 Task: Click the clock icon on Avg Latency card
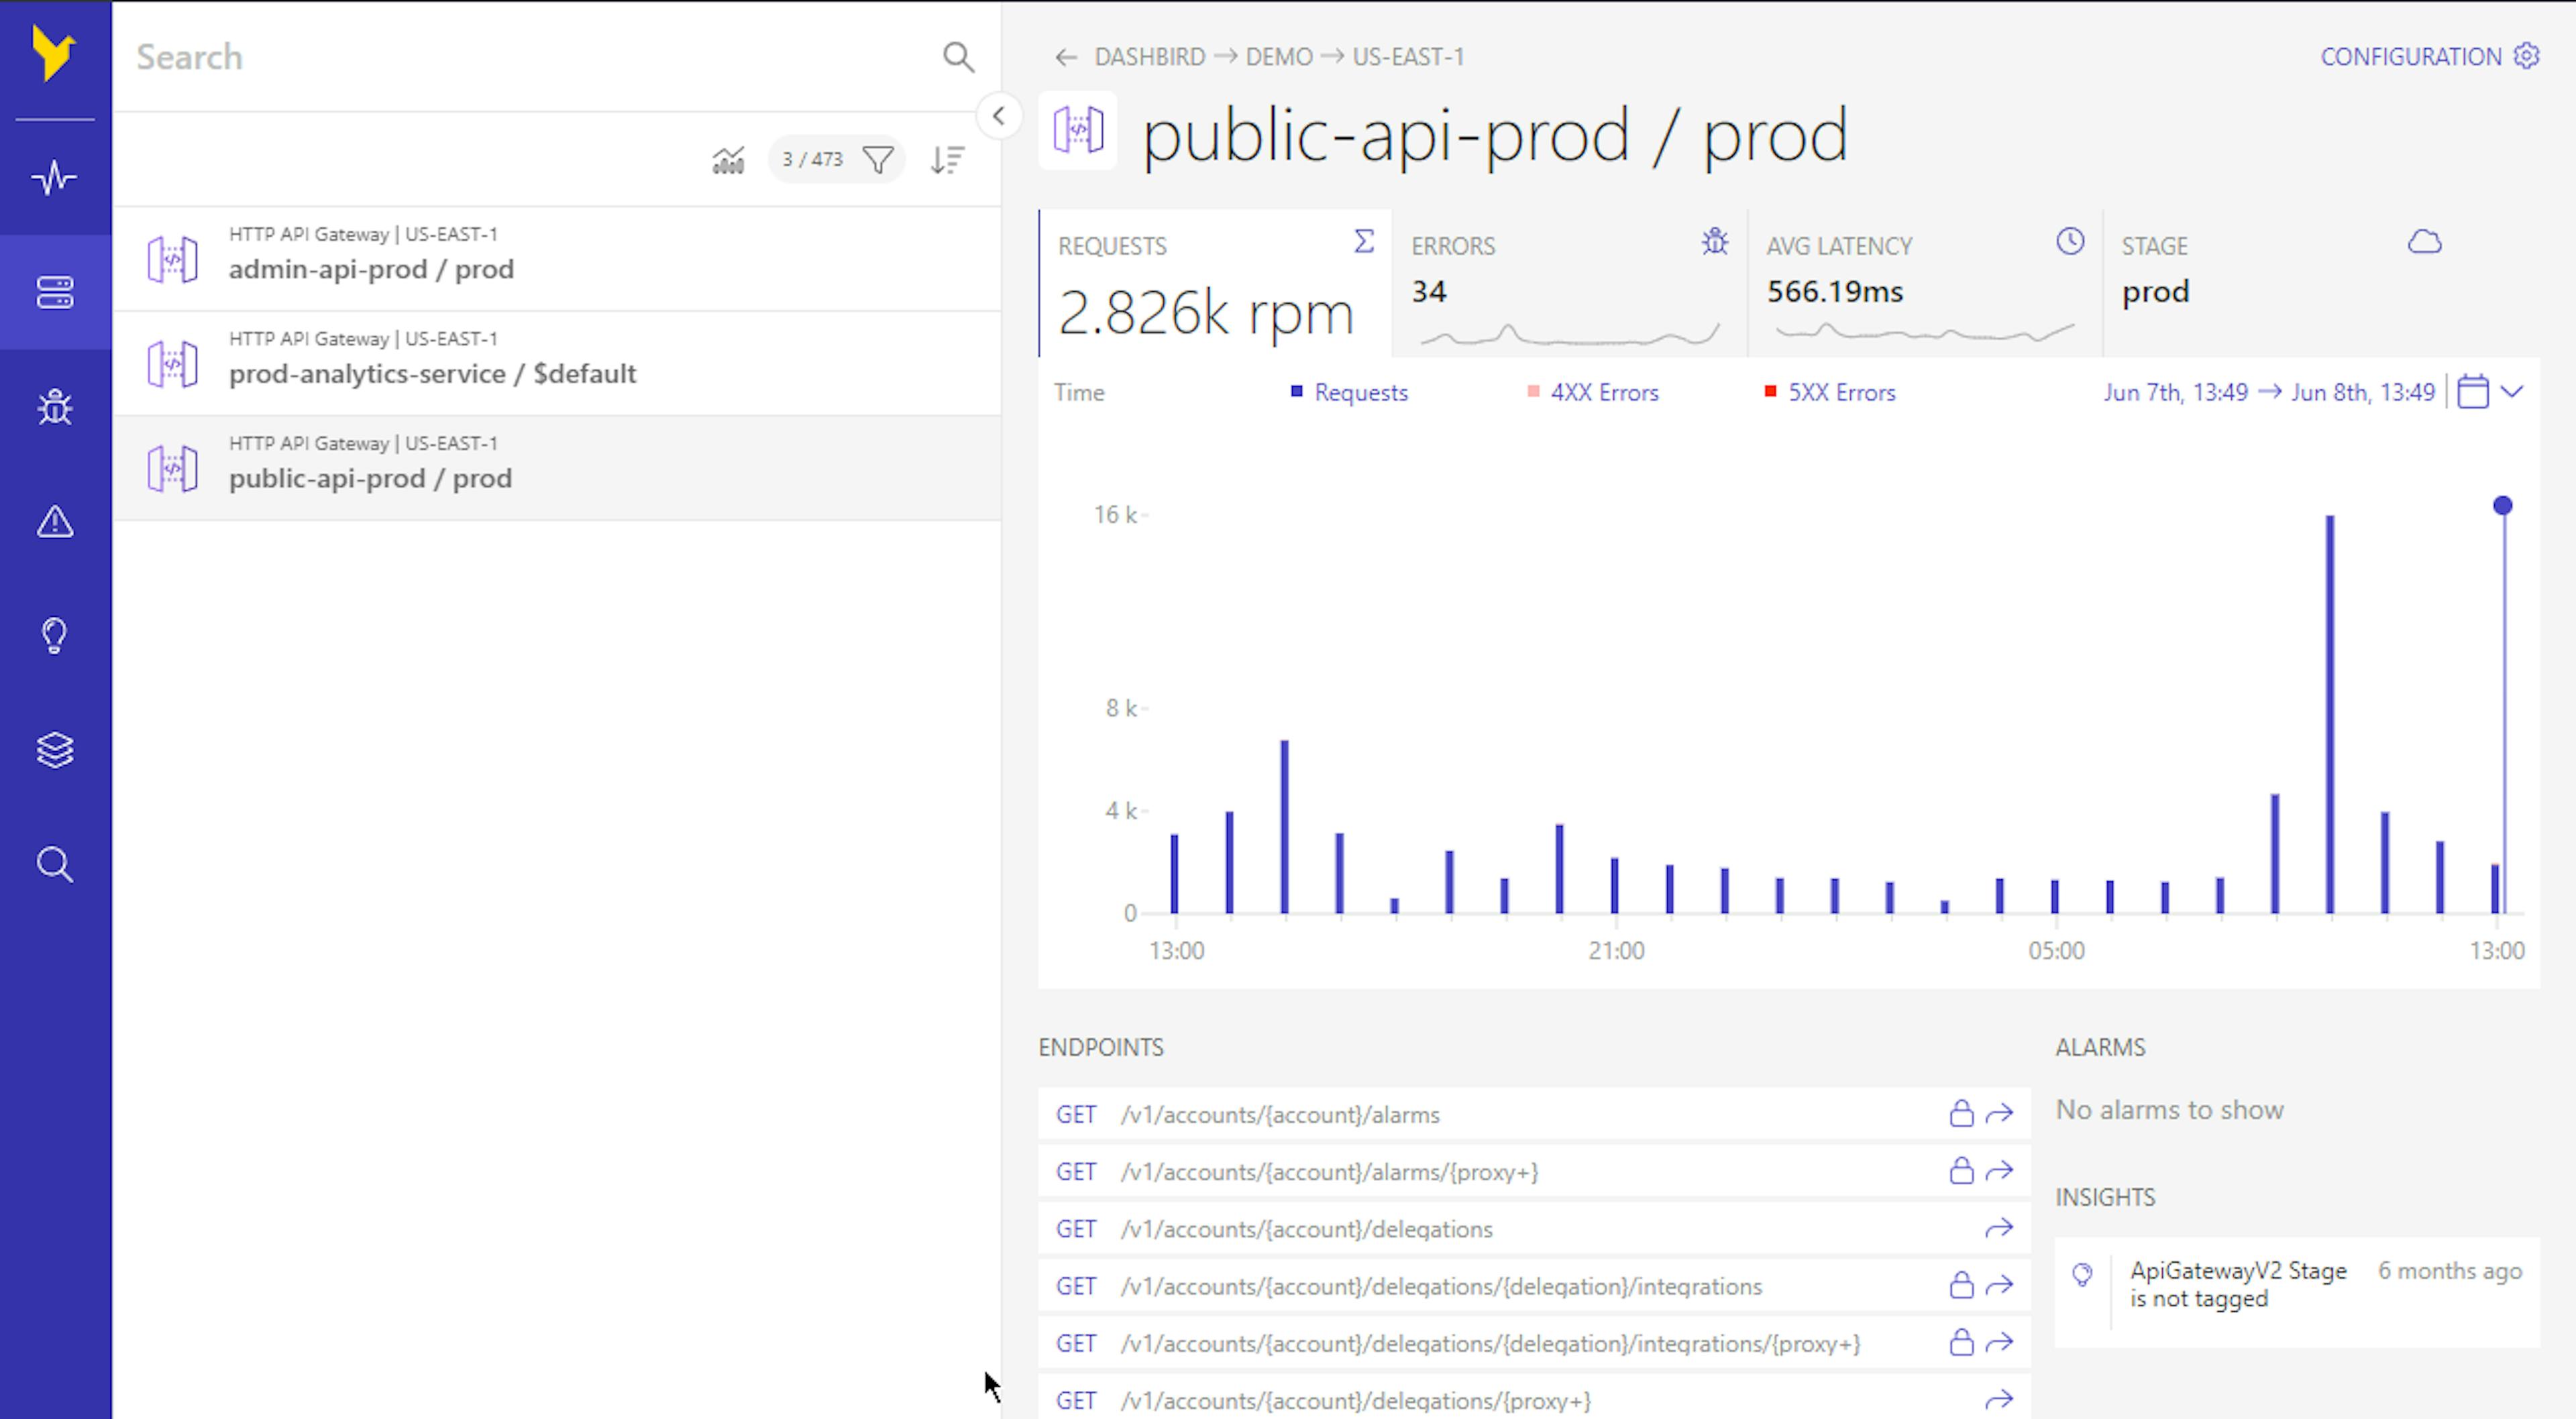point(2070,241)
